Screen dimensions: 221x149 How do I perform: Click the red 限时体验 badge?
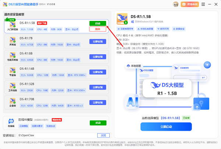pos(57,120)
